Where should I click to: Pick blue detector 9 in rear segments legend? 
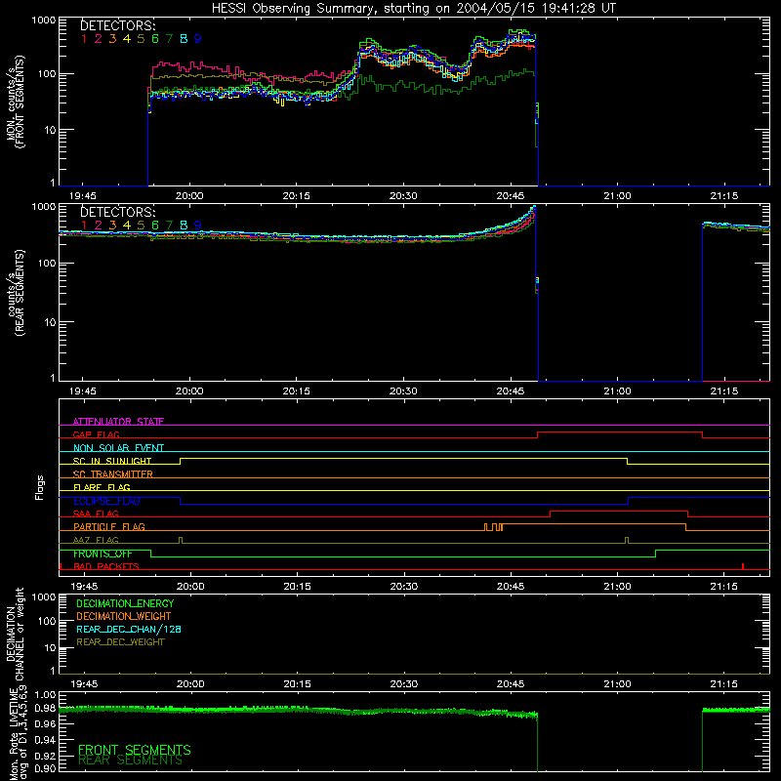tap(198, 226)
